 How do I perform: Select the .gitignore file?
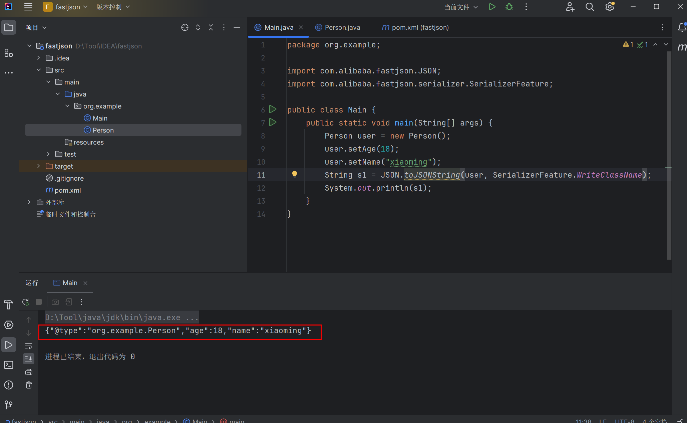(x=65, y=178)
